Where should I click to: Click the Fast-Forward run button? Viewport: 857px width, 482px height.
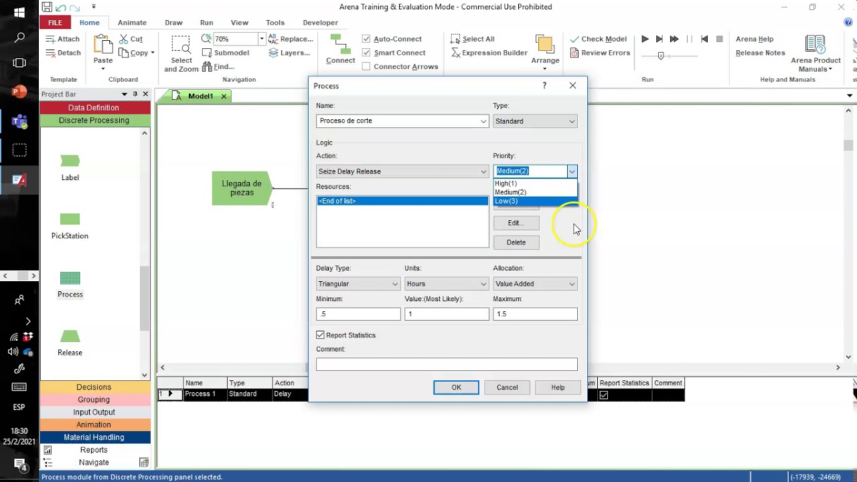674,39
